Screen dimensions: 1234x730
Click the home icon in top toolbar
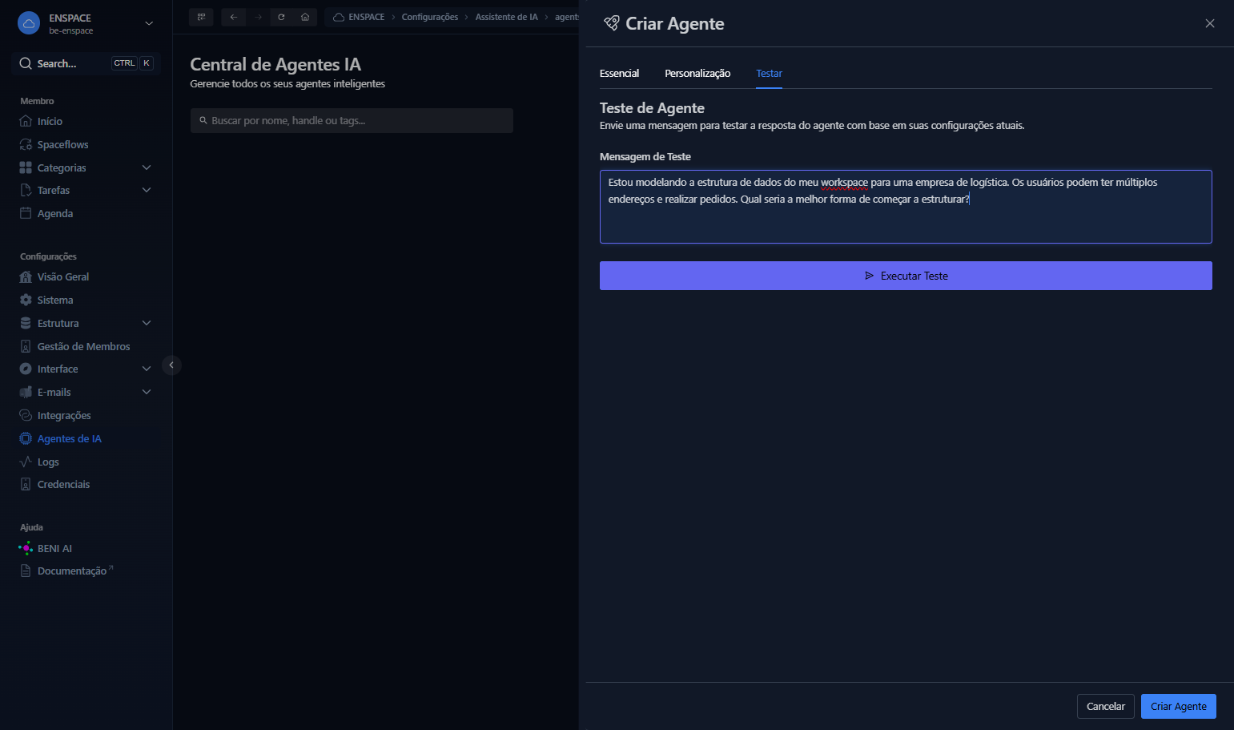coord(305,17)
